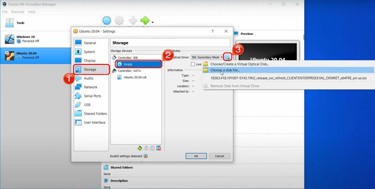Open the Start button dropdown arrow
This screenshot has height=189, width=375.
click(x=152, y=22)
